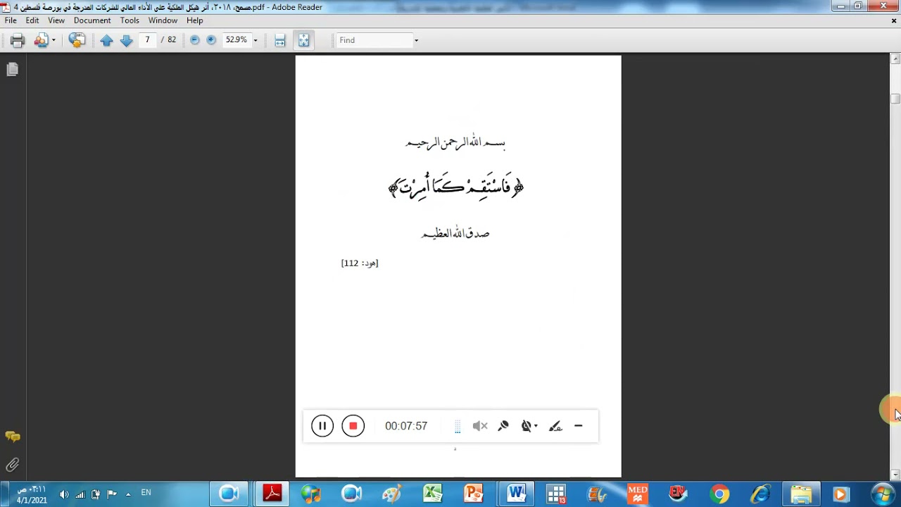
Task: Click the Create PDF online globe icon
Action: point(77,40)
